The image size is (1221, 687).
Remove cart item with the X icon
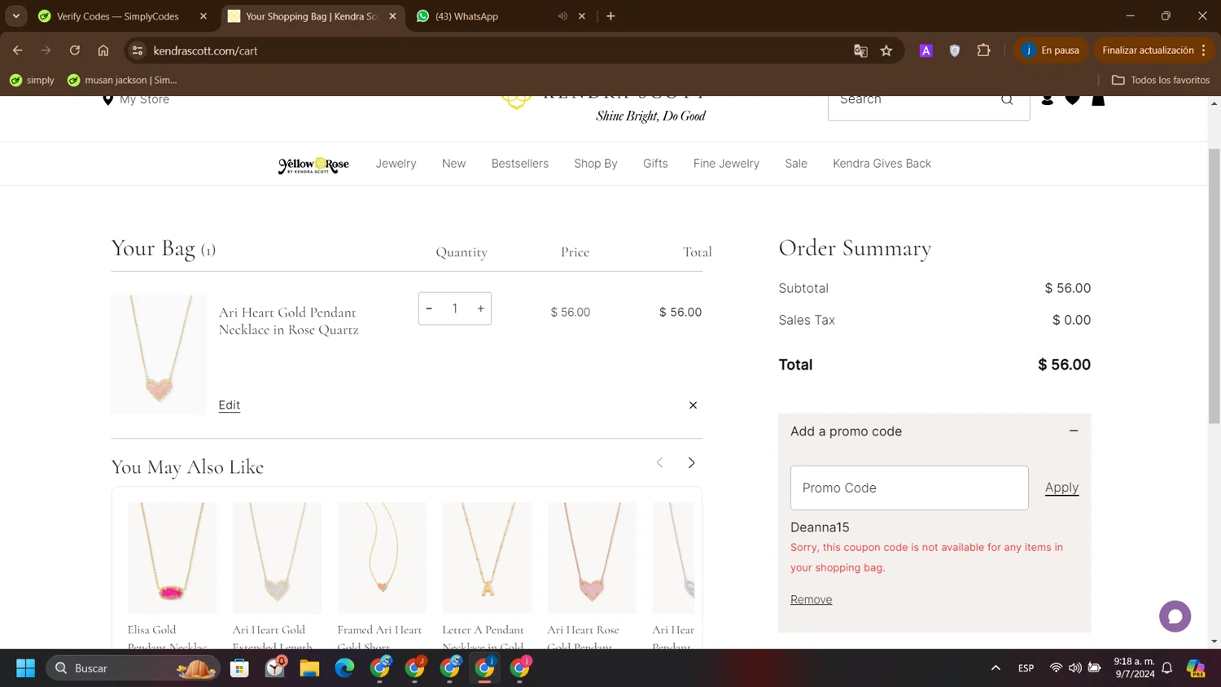pyautogui.click(x=693, y=405)
